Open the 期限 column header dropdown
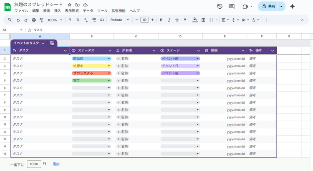313x171 pixels. (243, 51)
